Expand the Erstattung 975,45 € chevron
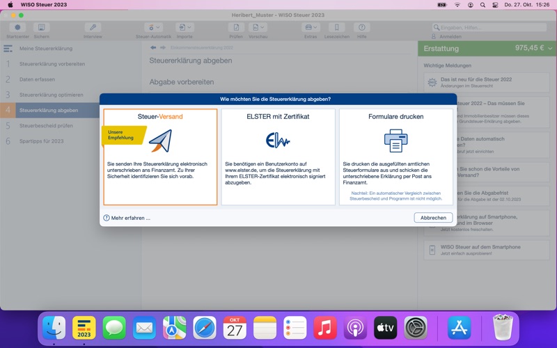The image size is (557, 348). coord(550,48)
